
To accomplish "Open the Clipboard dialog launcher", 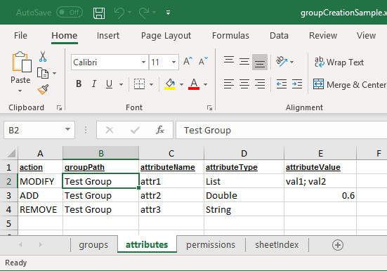I will pos(59,107).
